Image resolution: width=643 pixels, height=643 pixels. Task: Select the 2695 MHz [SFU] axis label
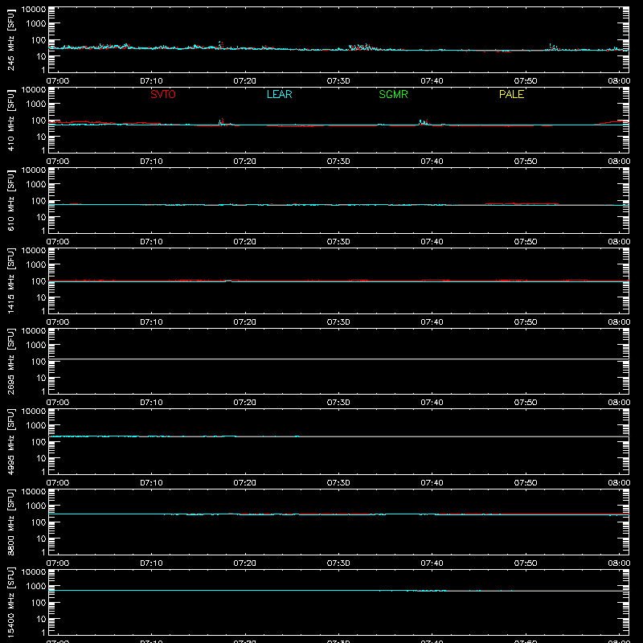10,361
